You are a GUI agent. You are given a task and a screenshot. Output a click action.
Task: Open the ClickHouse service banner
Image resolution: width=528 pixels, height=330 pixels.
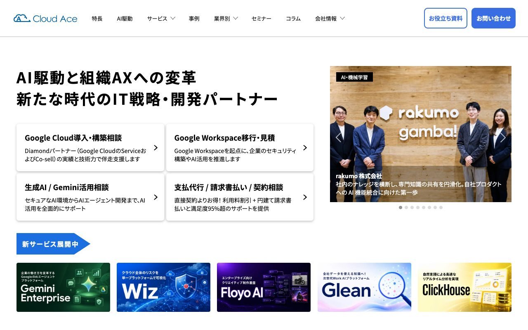pyautogui.click(x=464, y=287)
